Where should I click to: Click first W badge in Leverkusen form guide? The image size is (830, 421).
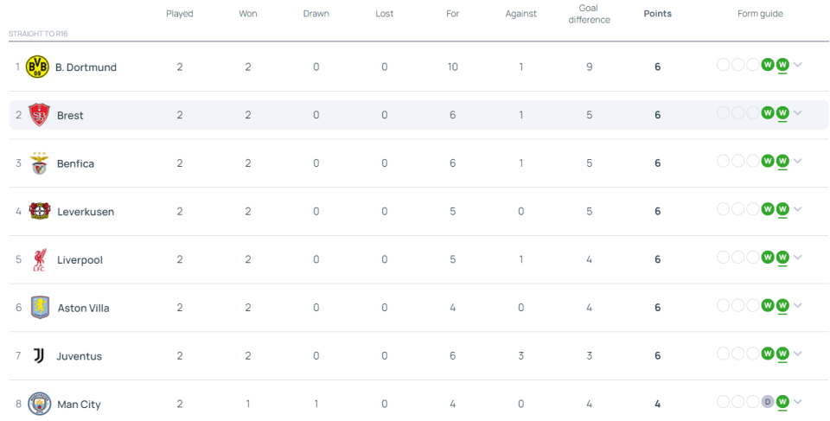coord(768,210)
